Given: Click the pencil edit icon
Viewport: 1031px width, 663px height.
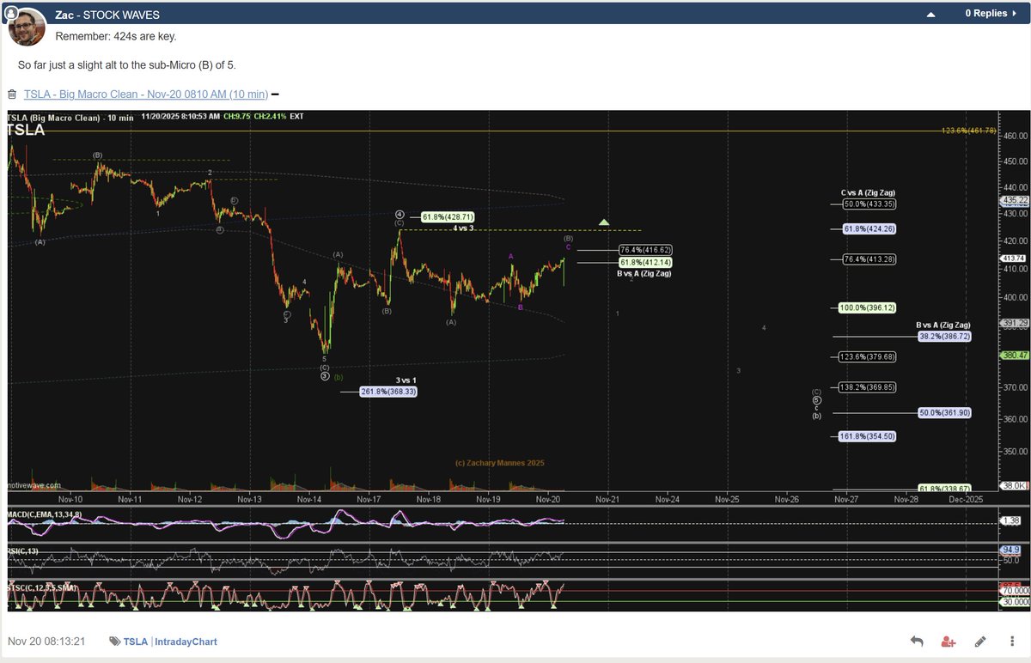Looking at the screenshot, I should 980,642.
